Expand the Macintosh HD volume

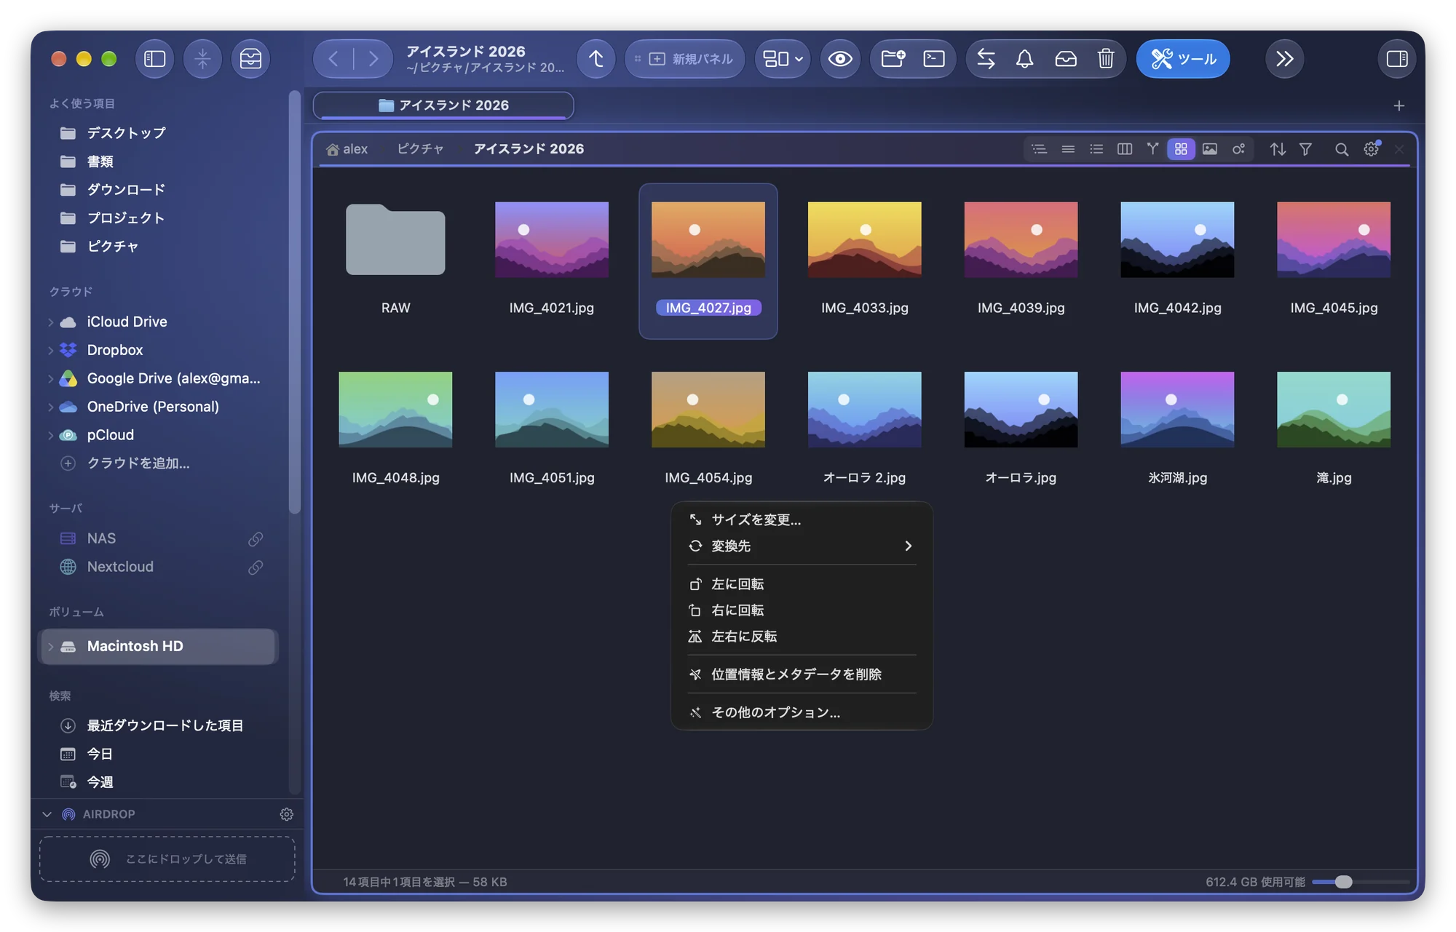point(50,647)
